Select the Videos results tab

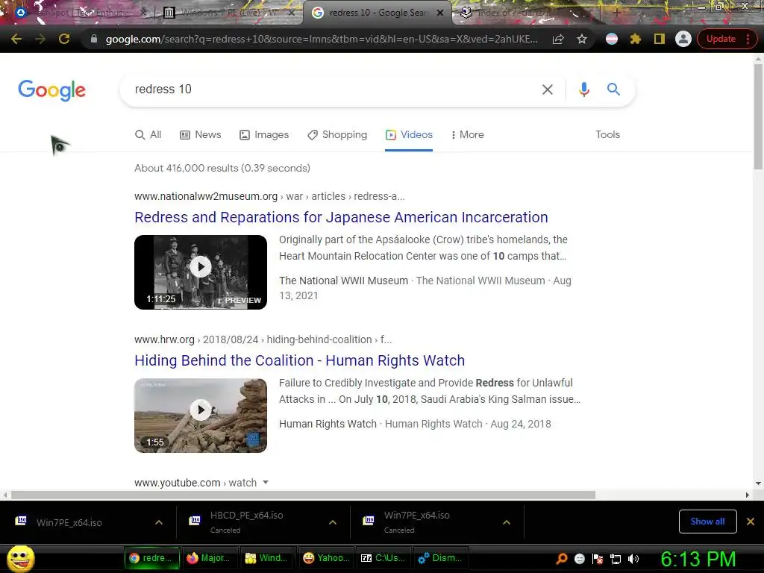click(409, 134)
